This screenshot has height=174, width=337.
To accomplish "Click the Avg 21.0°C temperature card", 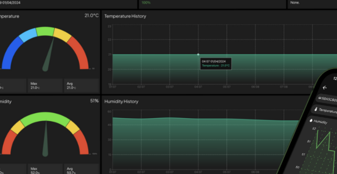I will coord(81,85).
